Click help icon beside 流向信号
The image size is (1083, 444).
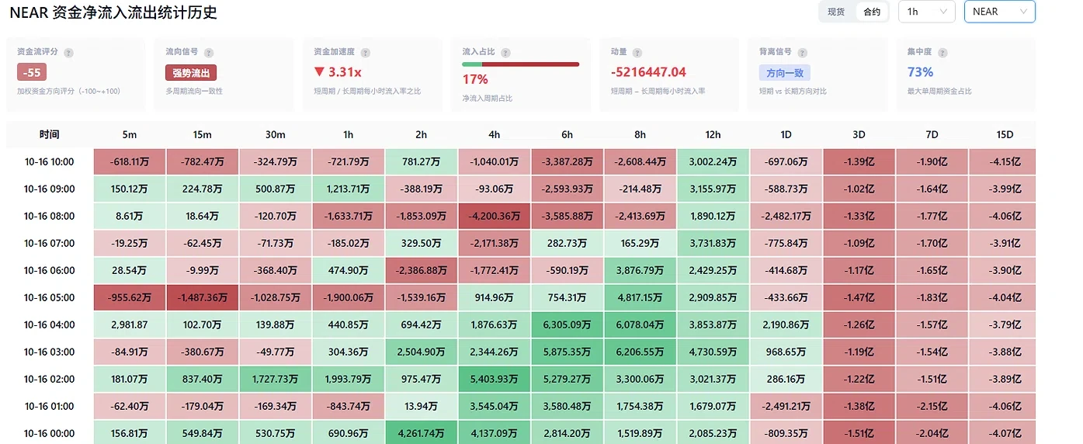(209, 53)
